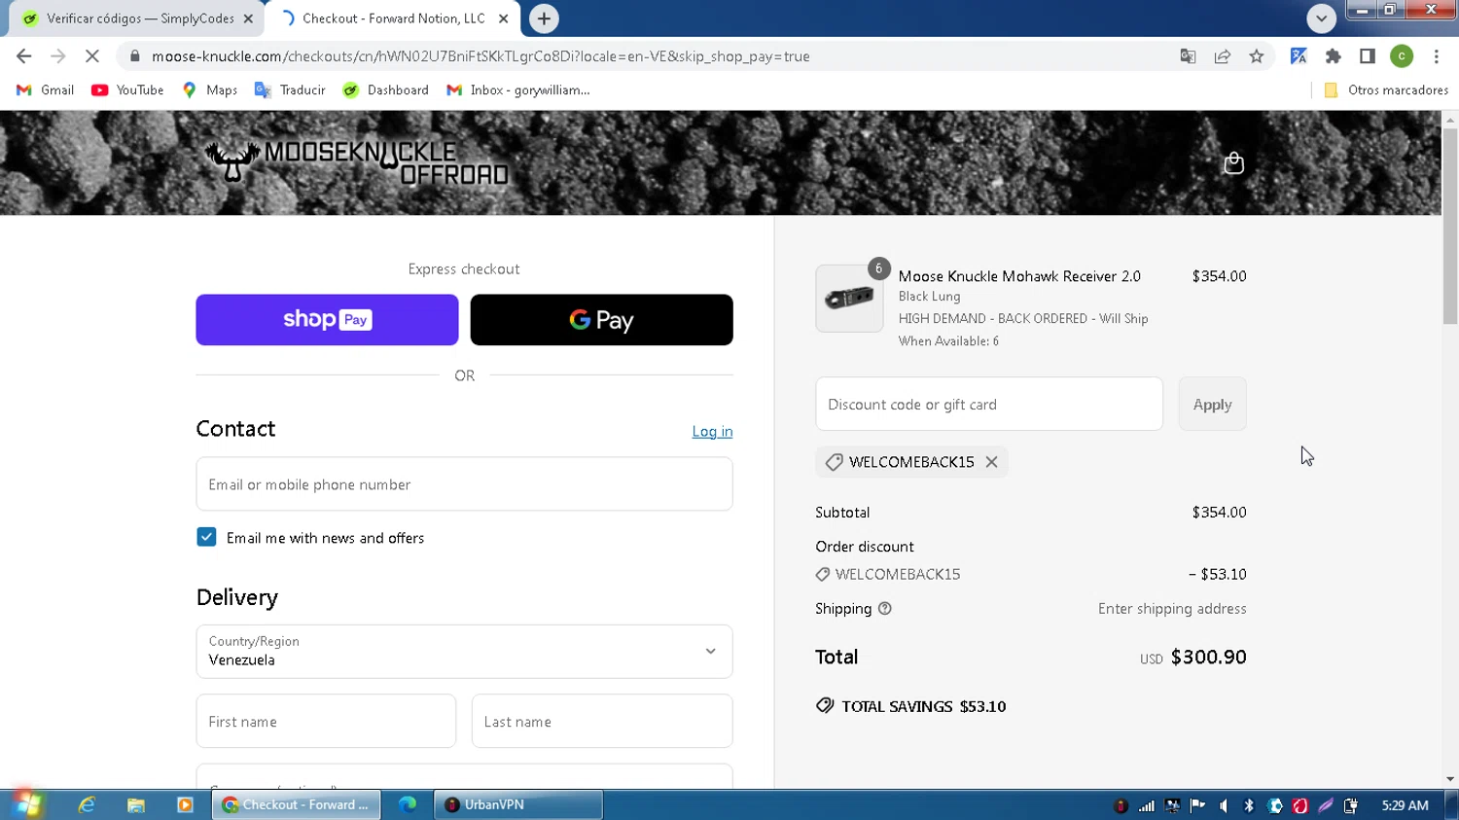Click the Moose Knuckle Mohawk Receiver thumbnail
Image resolution: width=1459 pixels, height=820 pixels.
coord(849,299)
